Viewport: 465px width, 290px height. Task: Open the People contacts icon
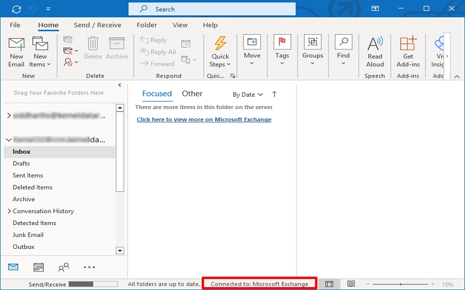click(x=63, y=267)
